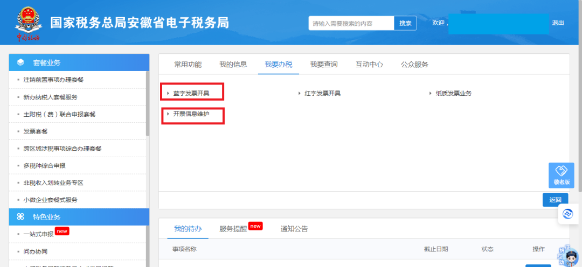The height and width of the screenshot is (267, 582).
Task: Click the 事项名称 column header
Action: click(184, 249)
